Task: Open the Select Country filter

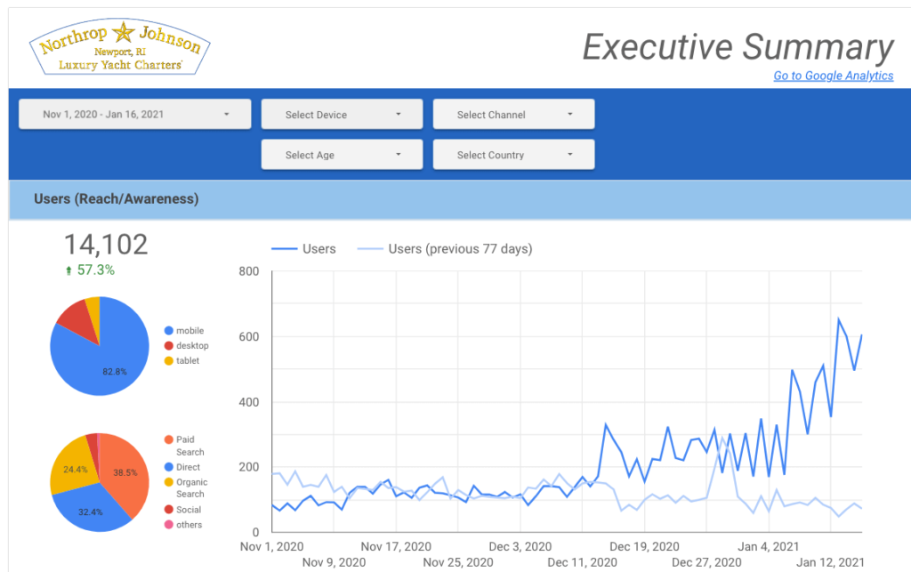Action: click(513, 155)
